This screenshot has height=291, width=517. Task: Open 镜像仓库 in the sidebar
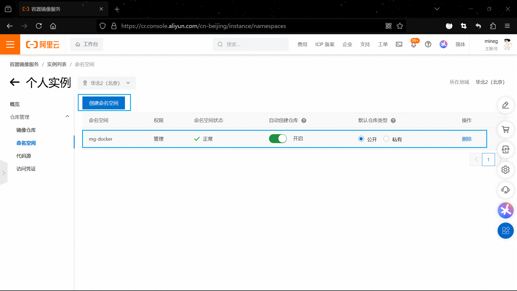click(x=26, y=130)
